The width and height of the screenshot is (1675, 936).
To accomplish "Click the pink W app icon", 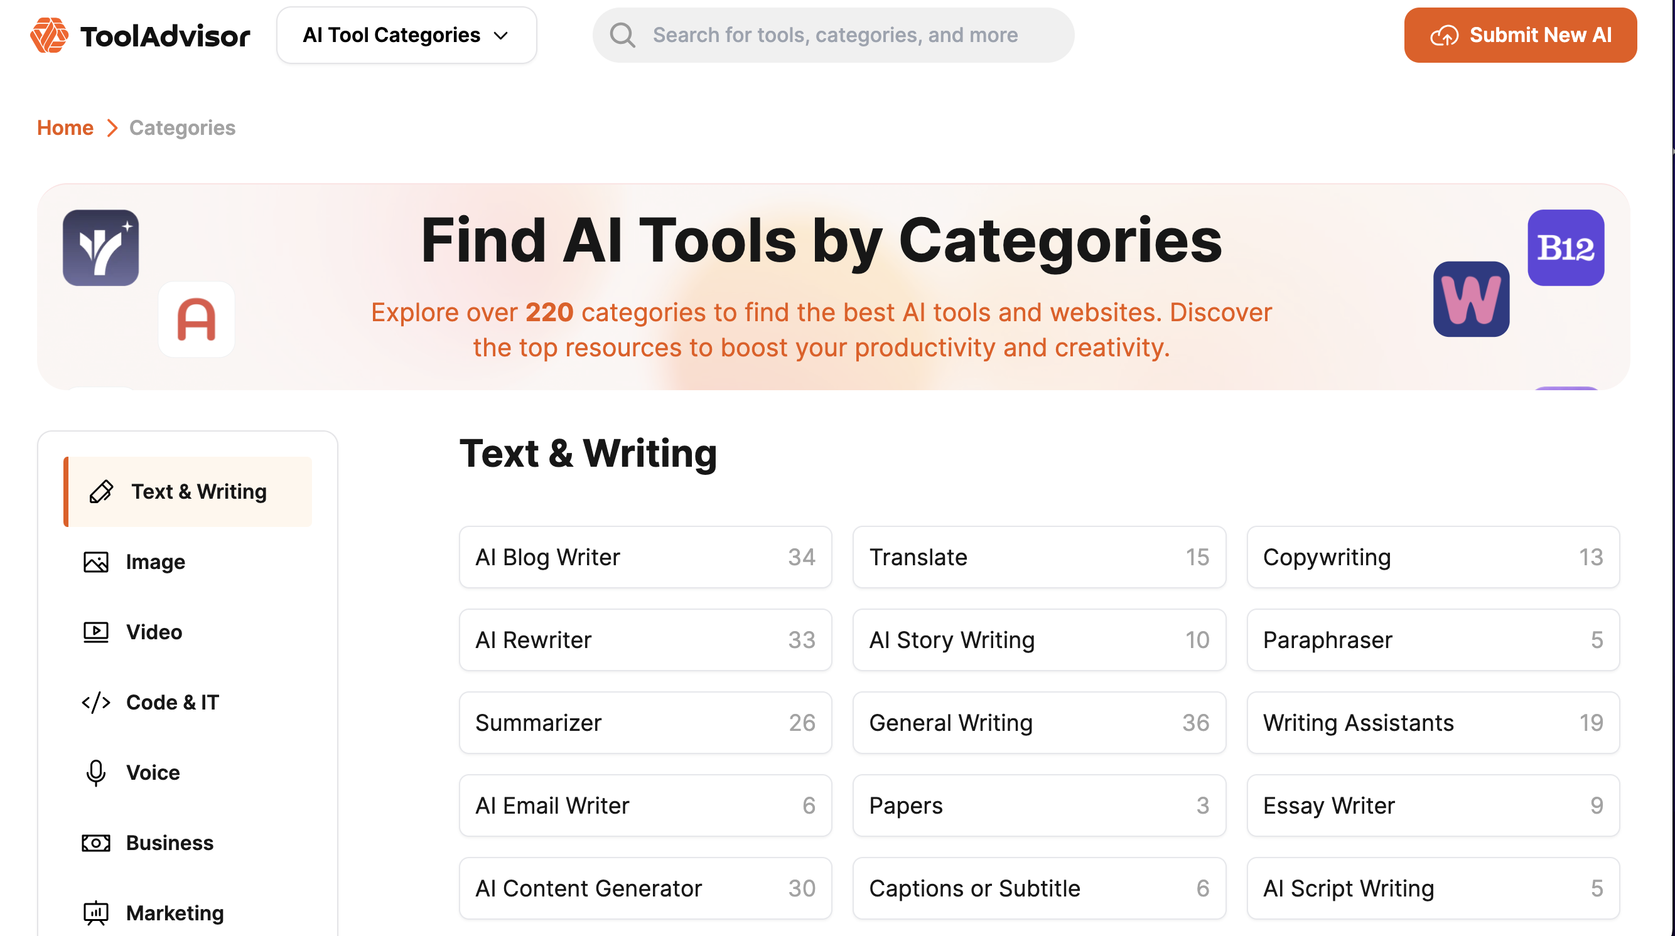I will point(1471,299).
